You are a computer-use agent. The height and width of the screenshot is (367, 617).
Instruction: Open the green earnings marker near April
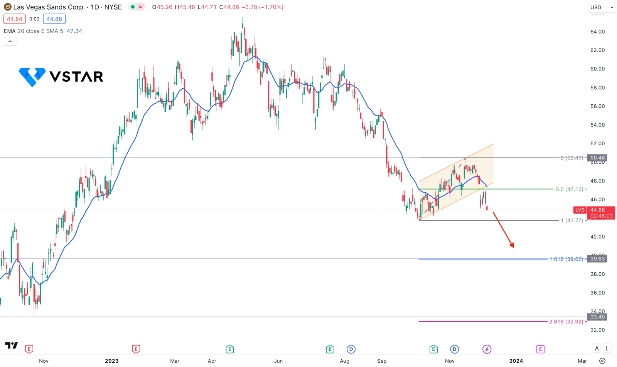(229, 349)
